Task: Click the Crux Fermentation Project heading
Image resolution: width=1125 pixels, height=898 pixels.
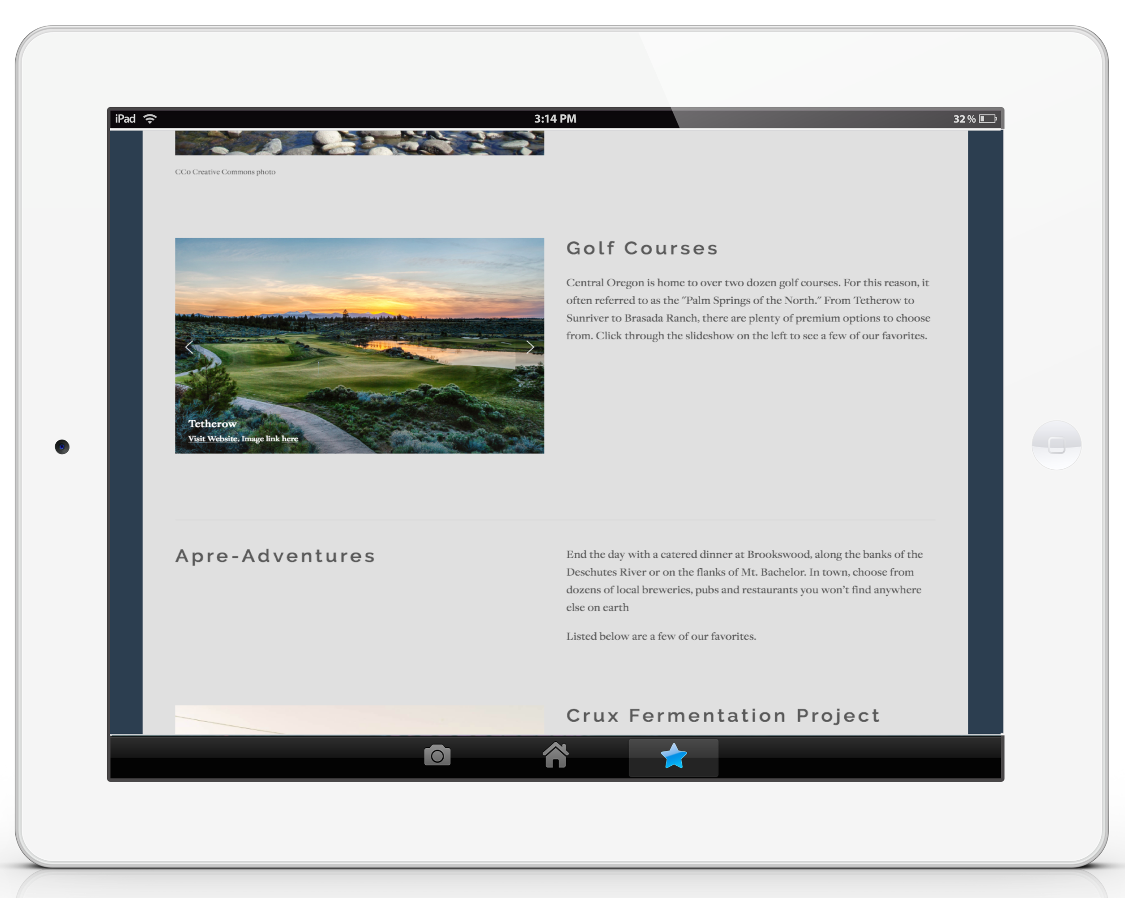Action: pyautogui.click(x=723, y=715)
